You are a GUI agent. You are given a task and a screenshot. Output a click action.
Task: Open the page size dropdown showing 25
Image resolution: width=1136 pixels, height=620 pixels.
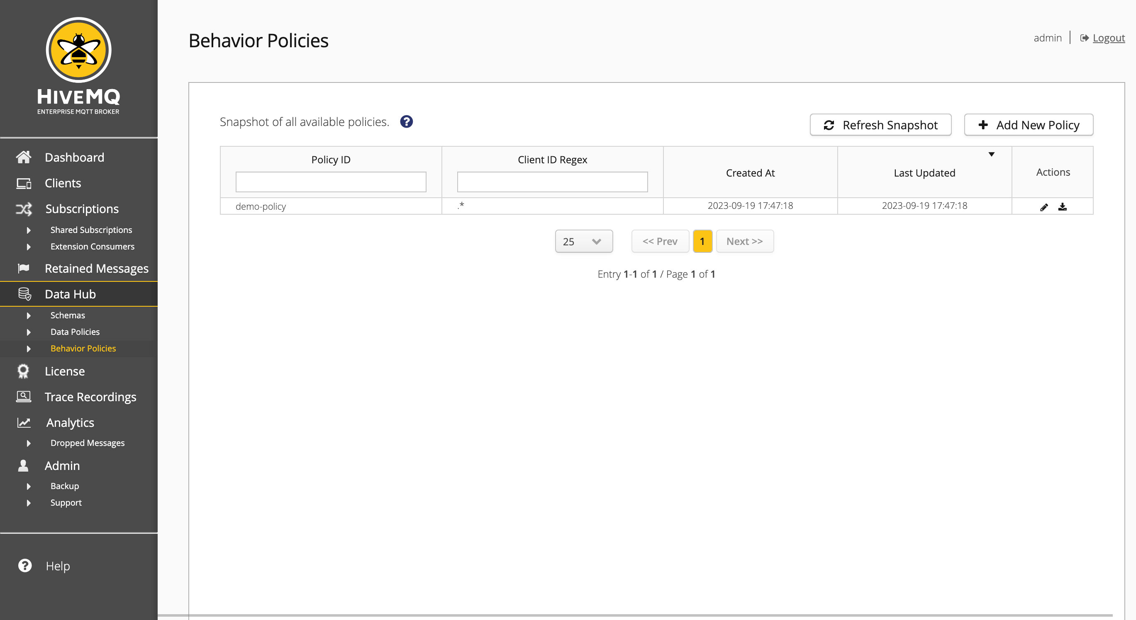(x=583, y=242)
